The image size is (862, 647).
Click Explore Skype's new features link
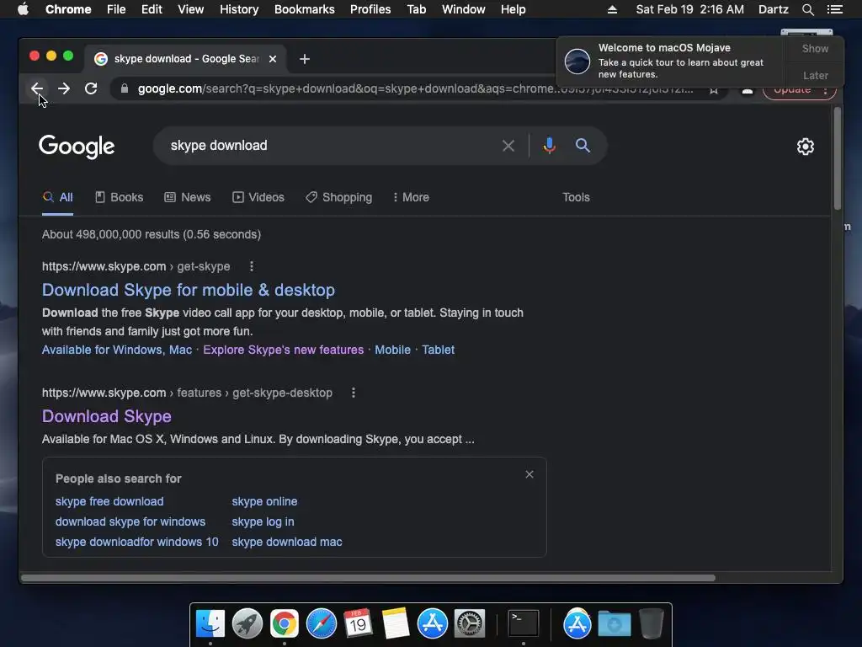[x=283, y=350]
